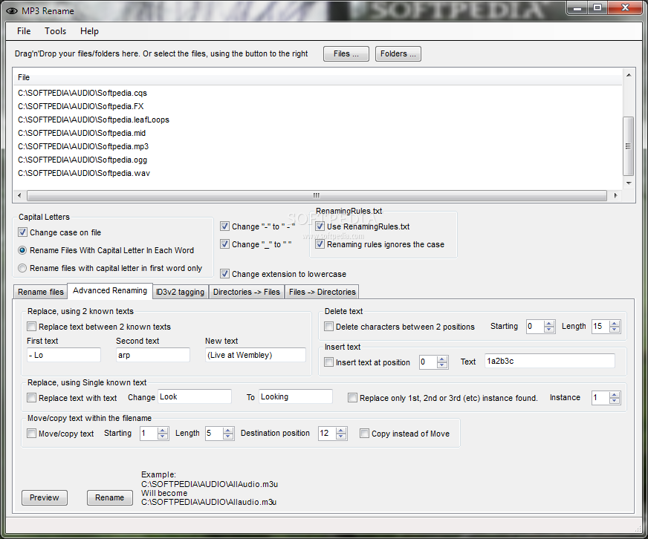648x539 pixels.
Task: Decrease Destination position value
Action: (341, 437)
